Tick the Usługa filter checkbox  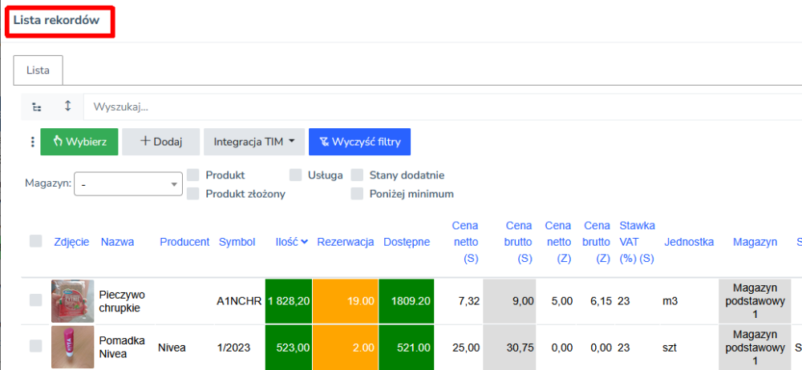tap(296, 175)
